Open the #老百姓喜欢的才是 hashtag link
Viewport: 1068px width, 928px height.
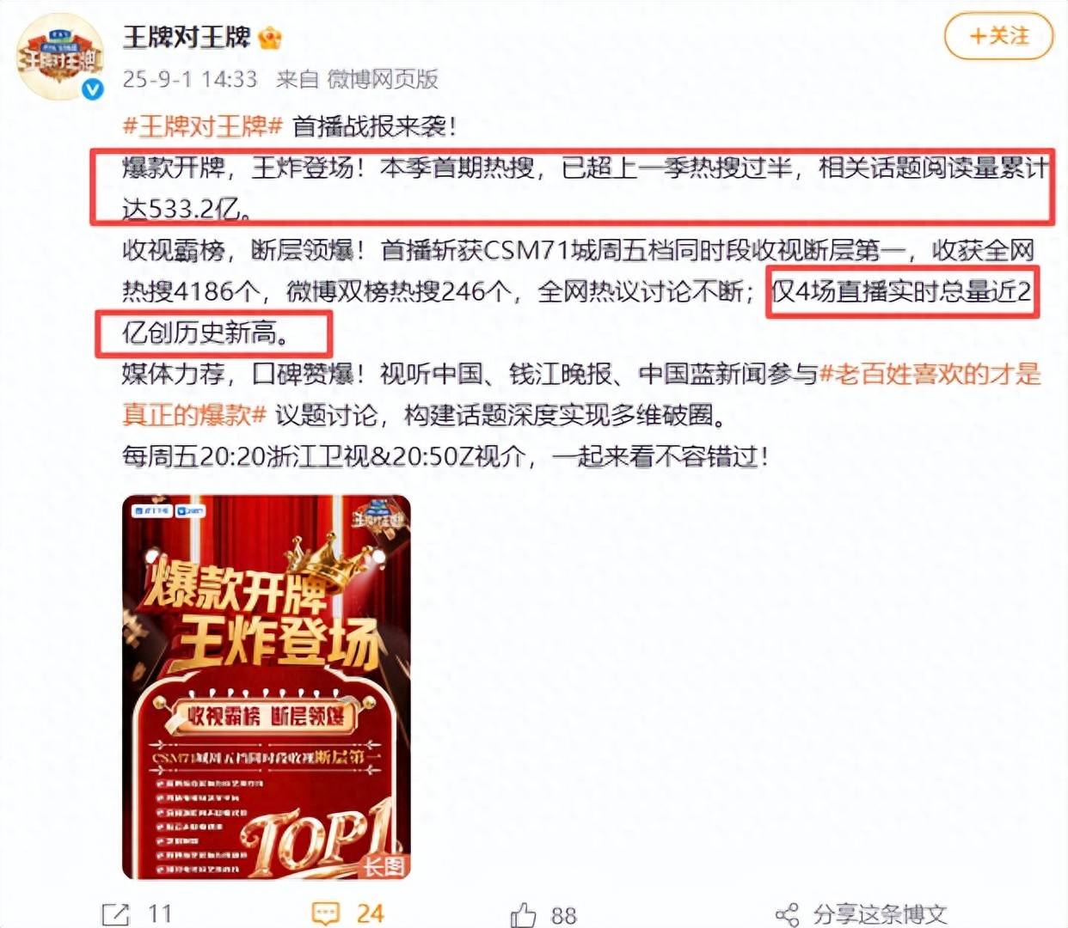pyautogui.click(x=930, y=374)
